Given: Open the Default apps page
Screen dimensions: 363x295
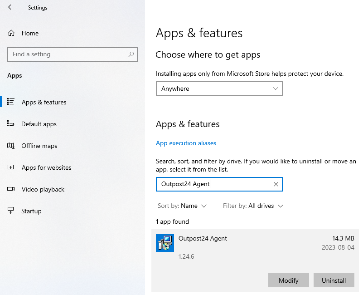Looking at the screenshot, I should [39, 124].
